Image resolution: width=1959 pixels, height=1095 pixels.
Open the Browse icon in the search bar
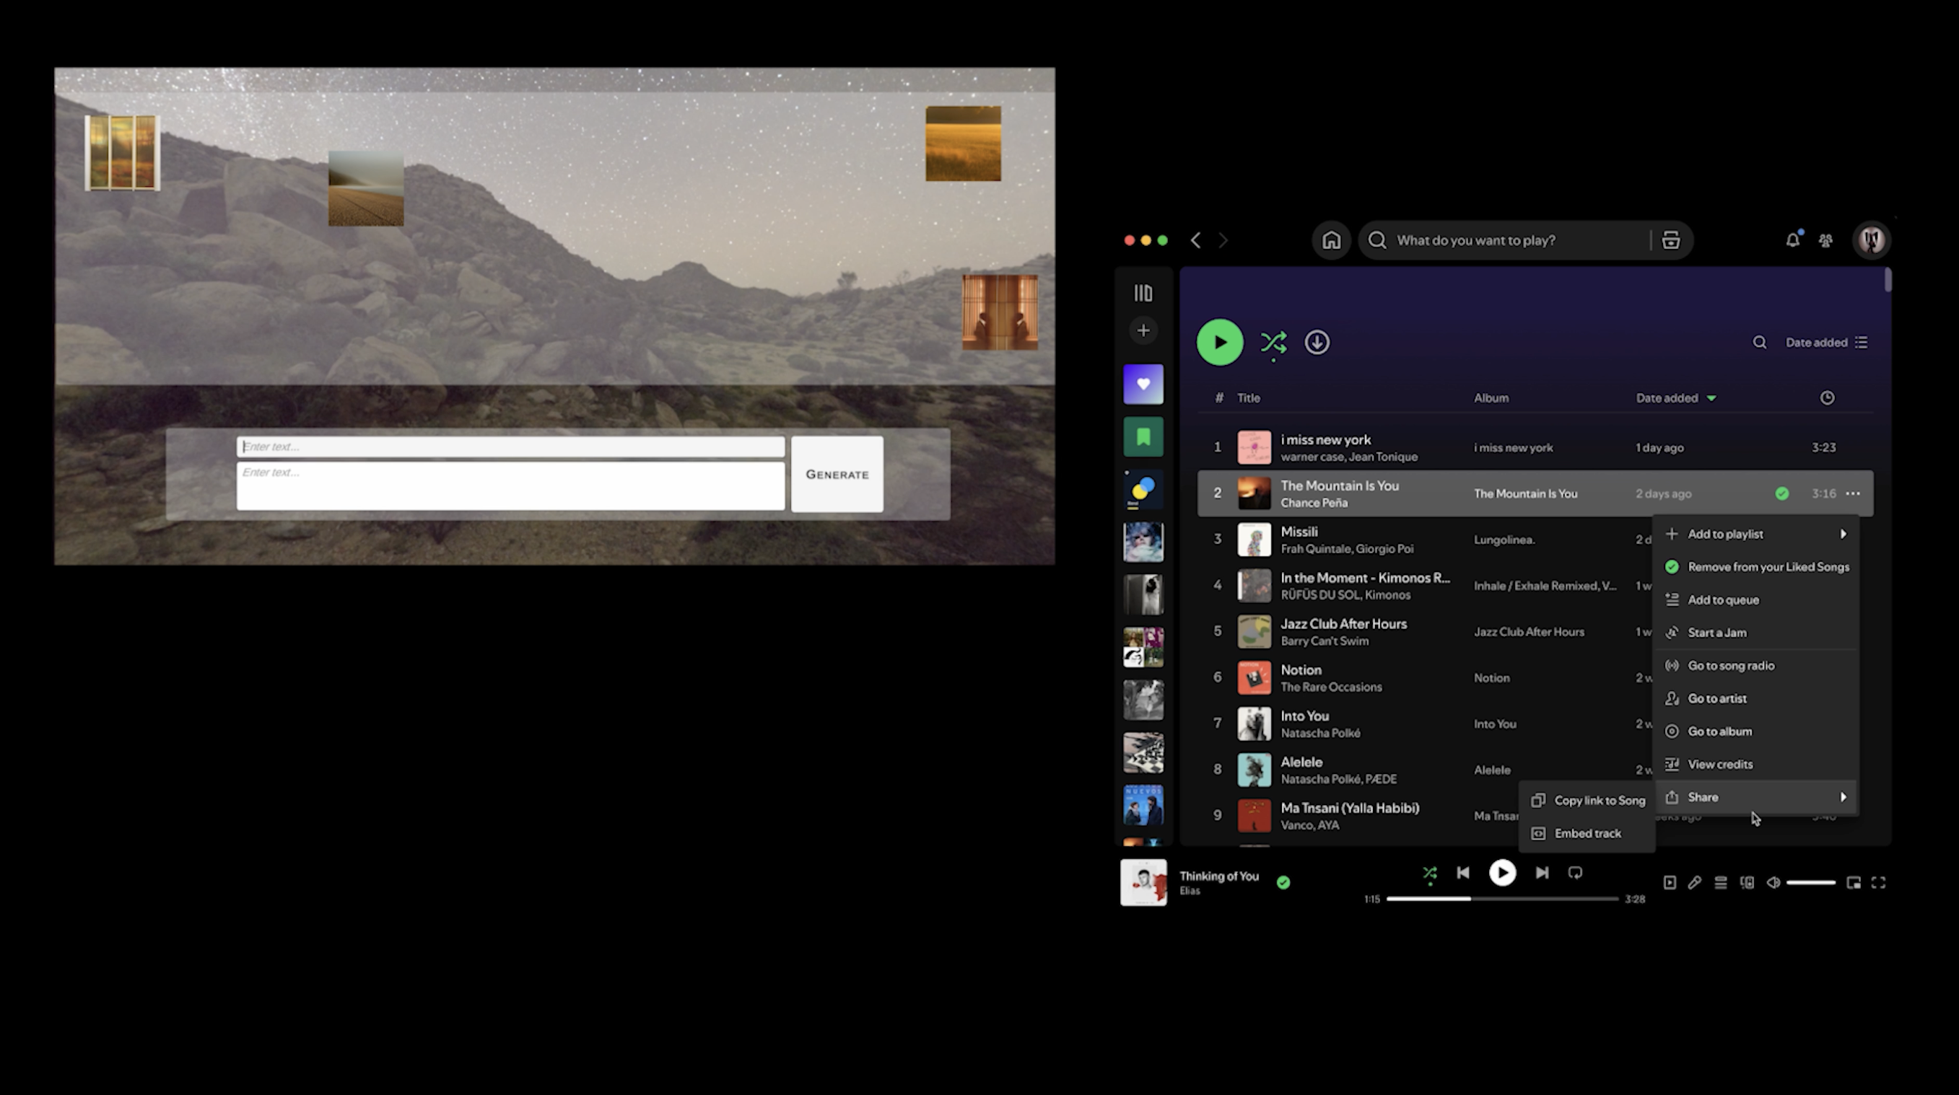[x=1671, y=240]
